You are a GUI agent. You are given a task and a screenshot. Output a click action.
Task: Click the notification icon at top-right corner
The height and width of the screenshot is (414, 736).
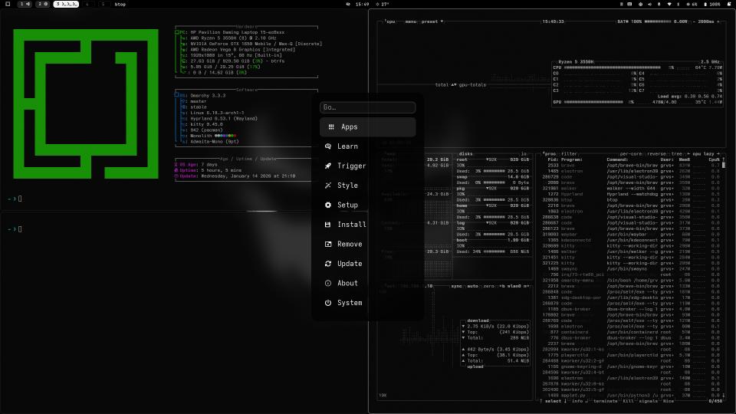(x=729, y=4)
